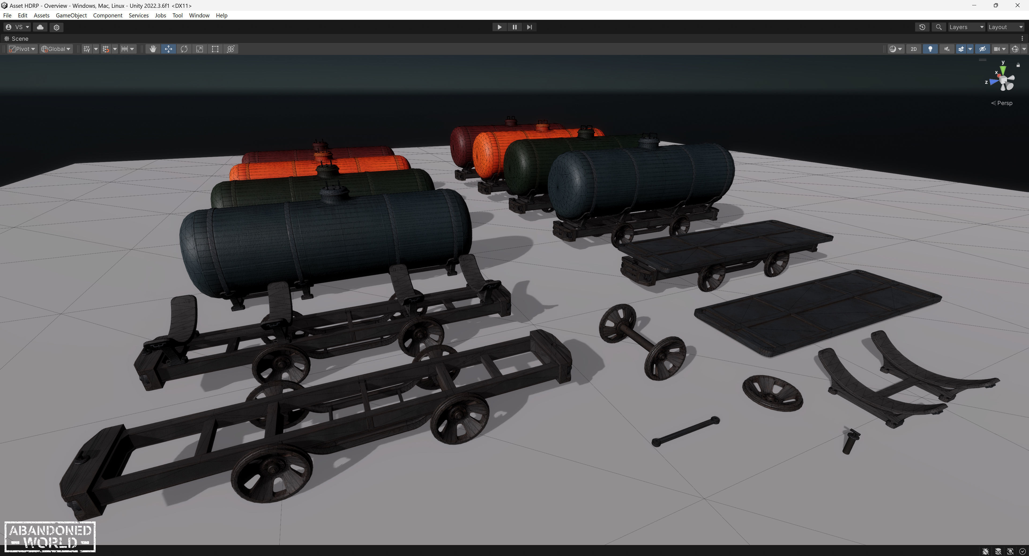Viewport: 1029px width, 556px height.
Task: Expand scene effects options arrow
Action: (x=970, y=49)
